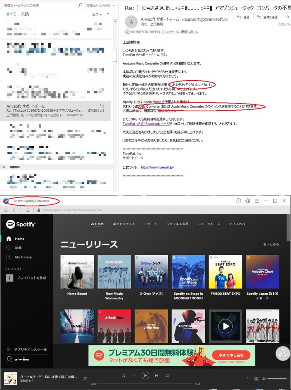
Task: Select チャート tab in Spotify
Action: pyautogui.click(x=151, y=224)
